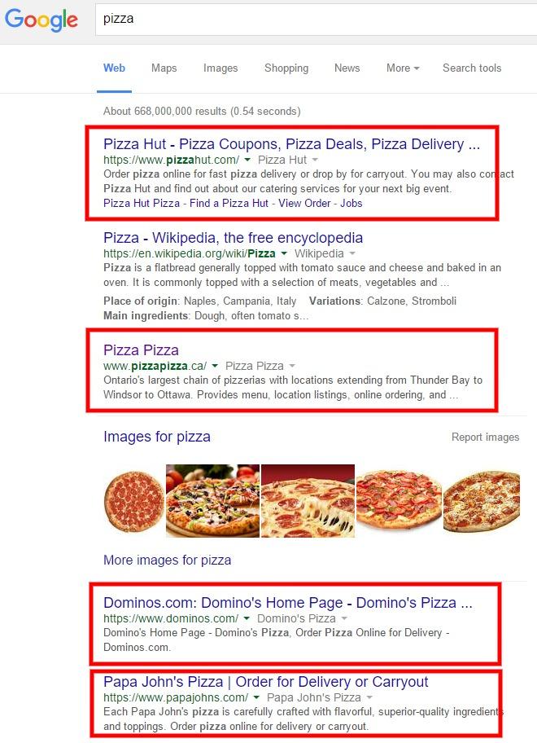
Task: Click Report images
Action: point(485,437)
